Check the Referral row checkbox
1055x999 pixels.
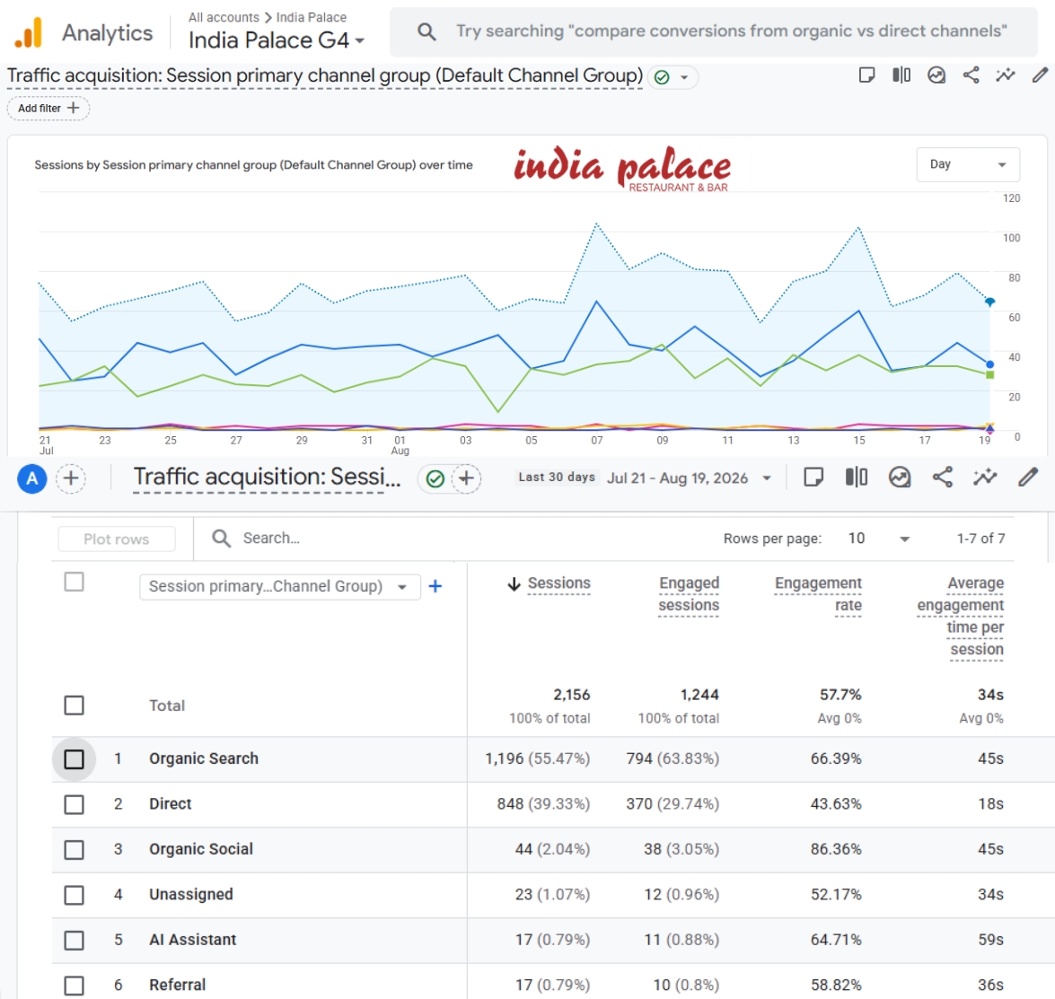pyautogui.click(x=74, y=986)
